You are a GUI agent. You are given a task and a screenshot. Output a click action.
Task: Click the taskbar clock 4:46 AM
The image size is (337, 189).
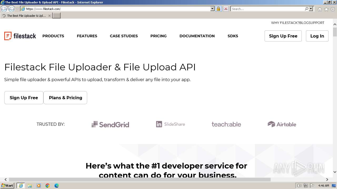[x=324, y=186]
